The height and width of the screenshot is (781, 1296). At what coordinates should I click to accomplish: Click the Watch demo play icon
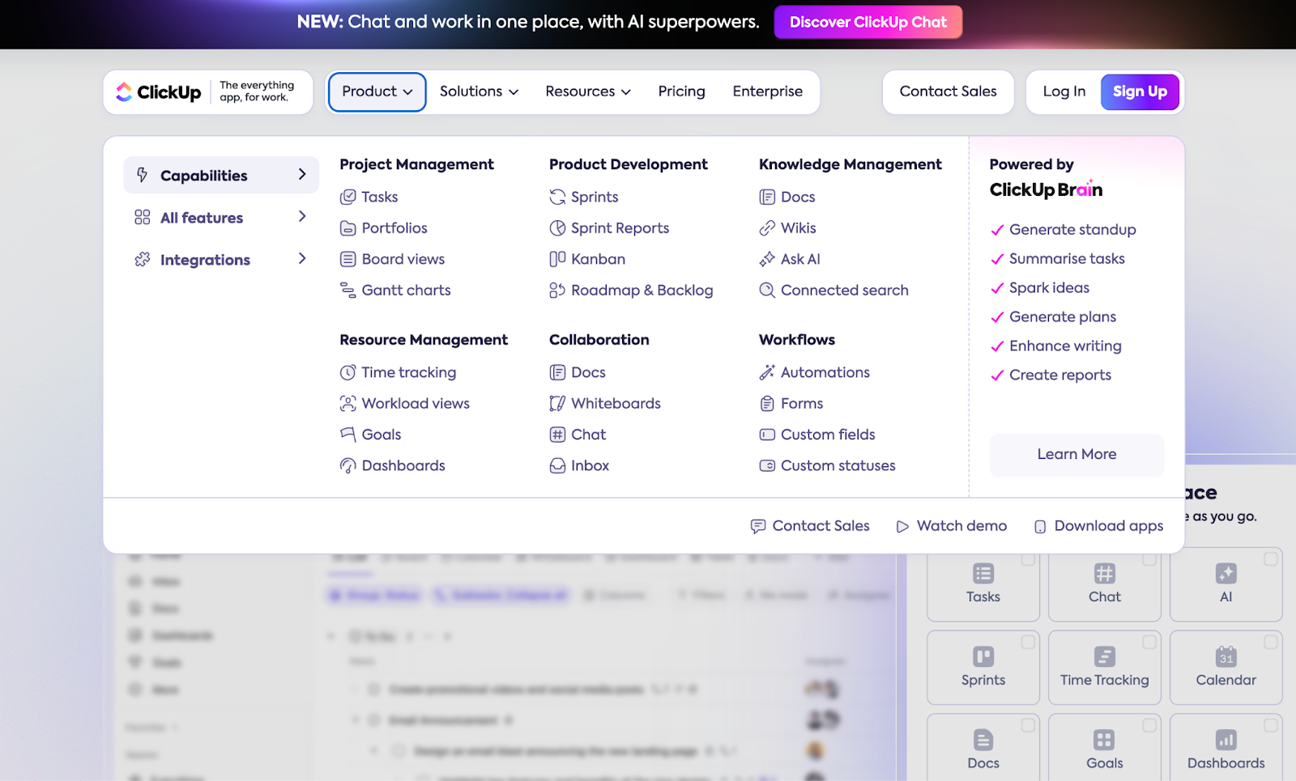click(902, 527)
